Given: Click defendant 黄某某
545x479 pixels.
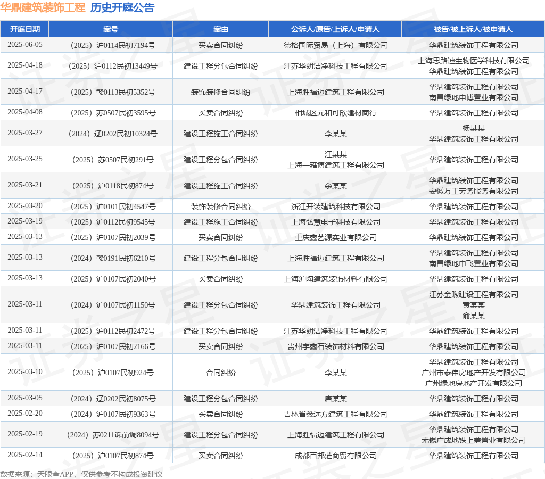Looking at the screenshot, I should (x=473, y=305).
